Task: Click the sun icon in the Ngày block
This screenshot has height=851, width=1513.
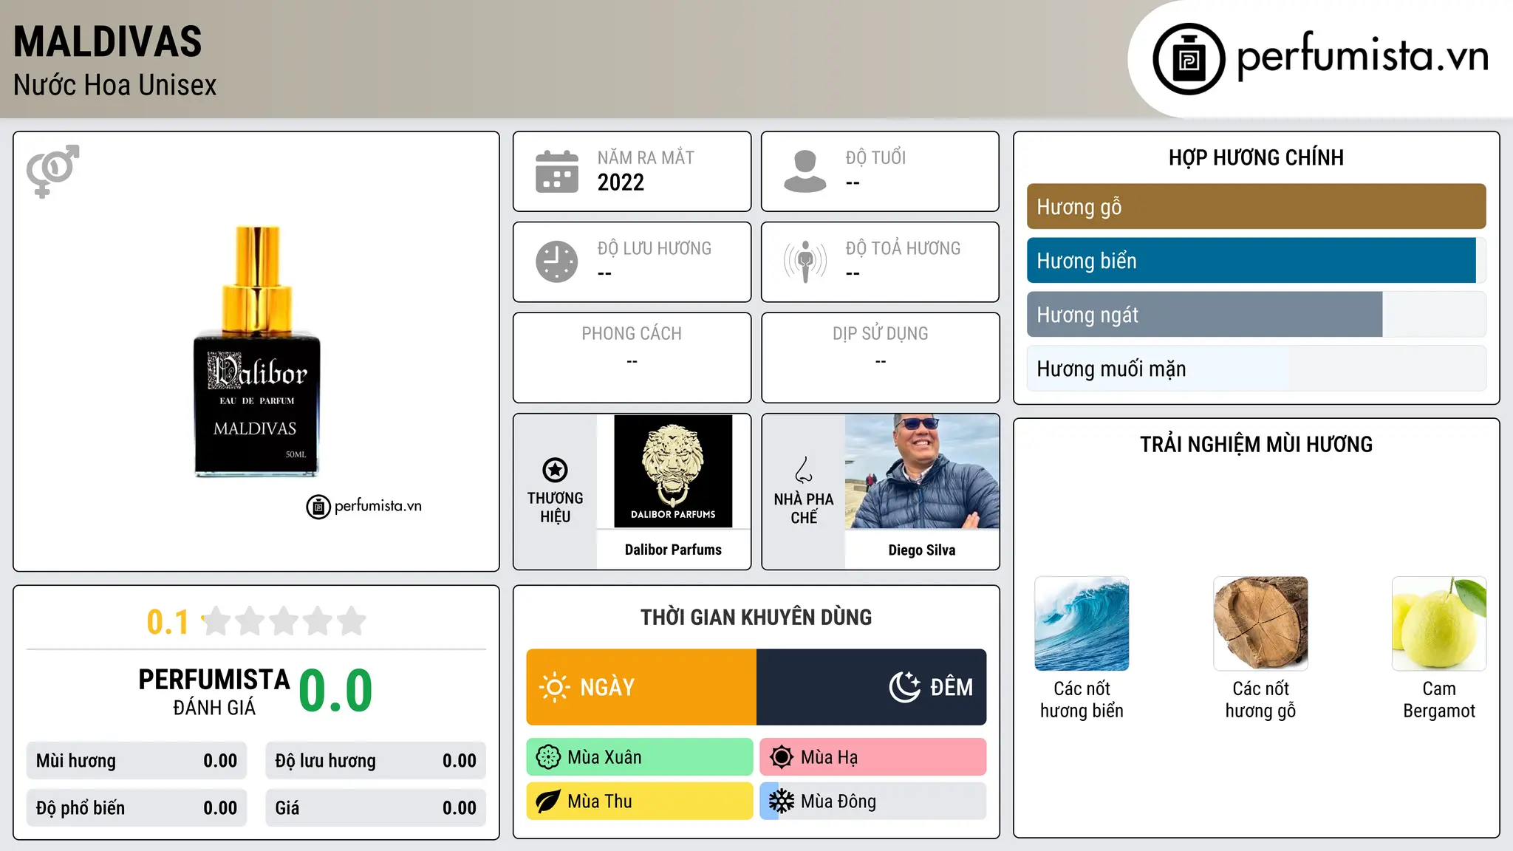Action: tap(555, 687)
